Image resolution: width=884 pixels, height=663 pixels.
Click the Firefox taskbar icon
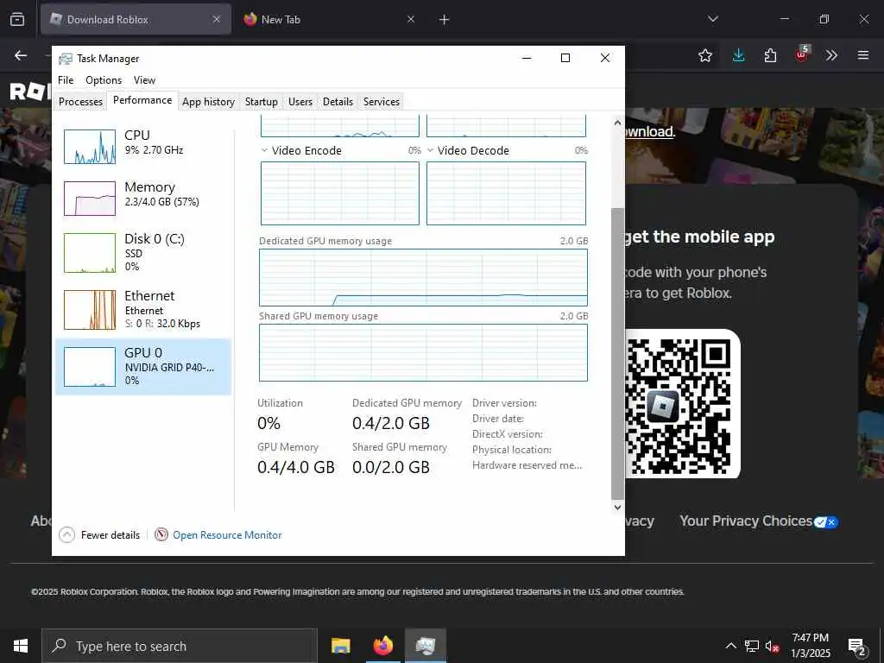coord(382,646)
